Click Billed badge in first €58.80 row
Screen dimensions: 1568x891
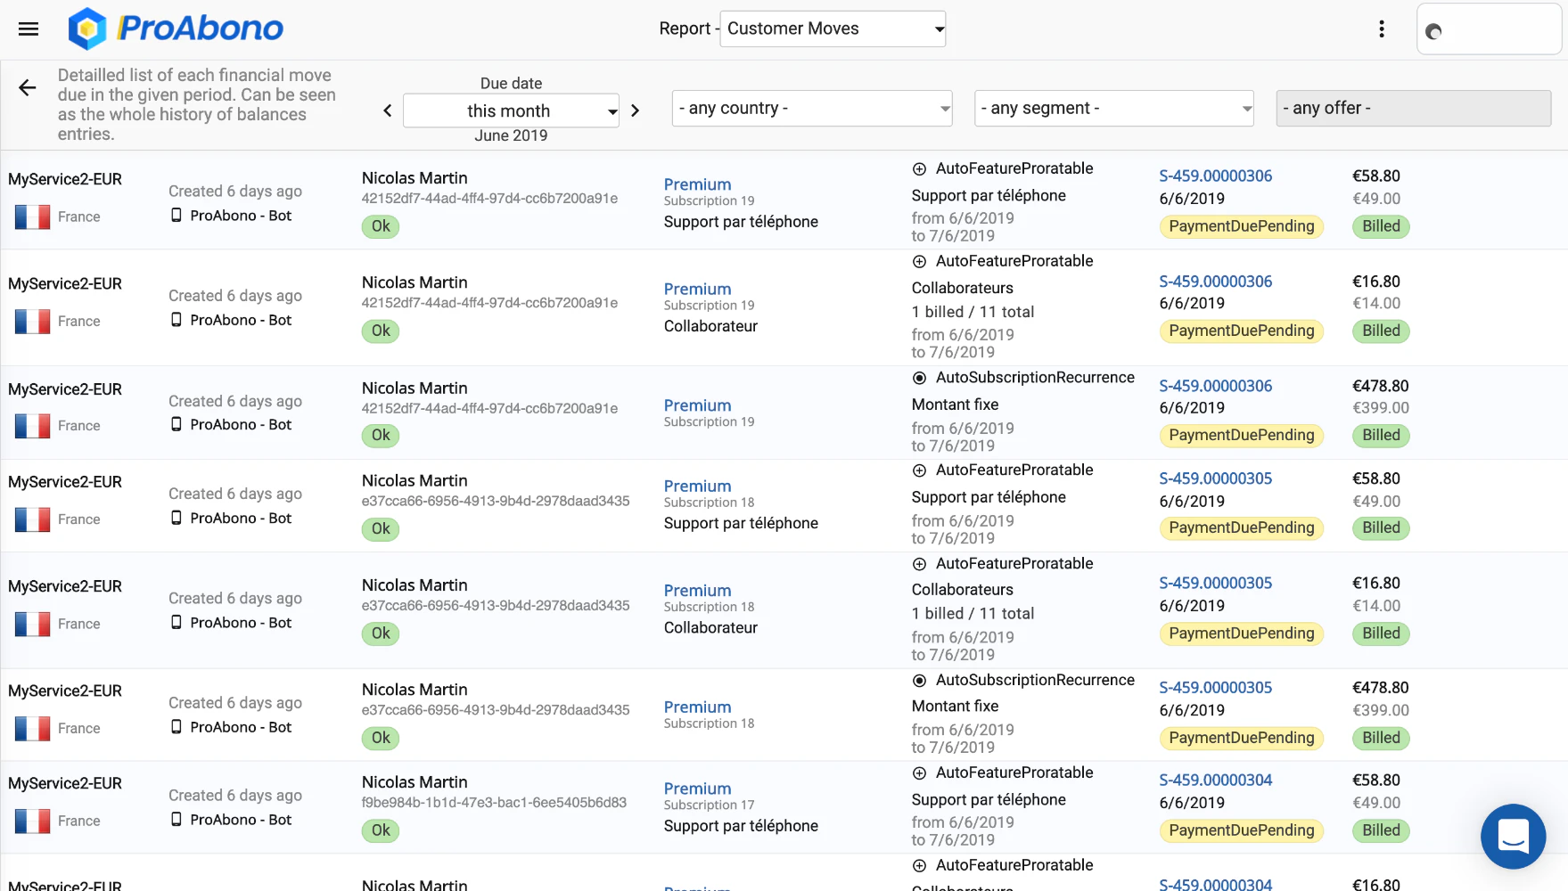point(1381,226)
